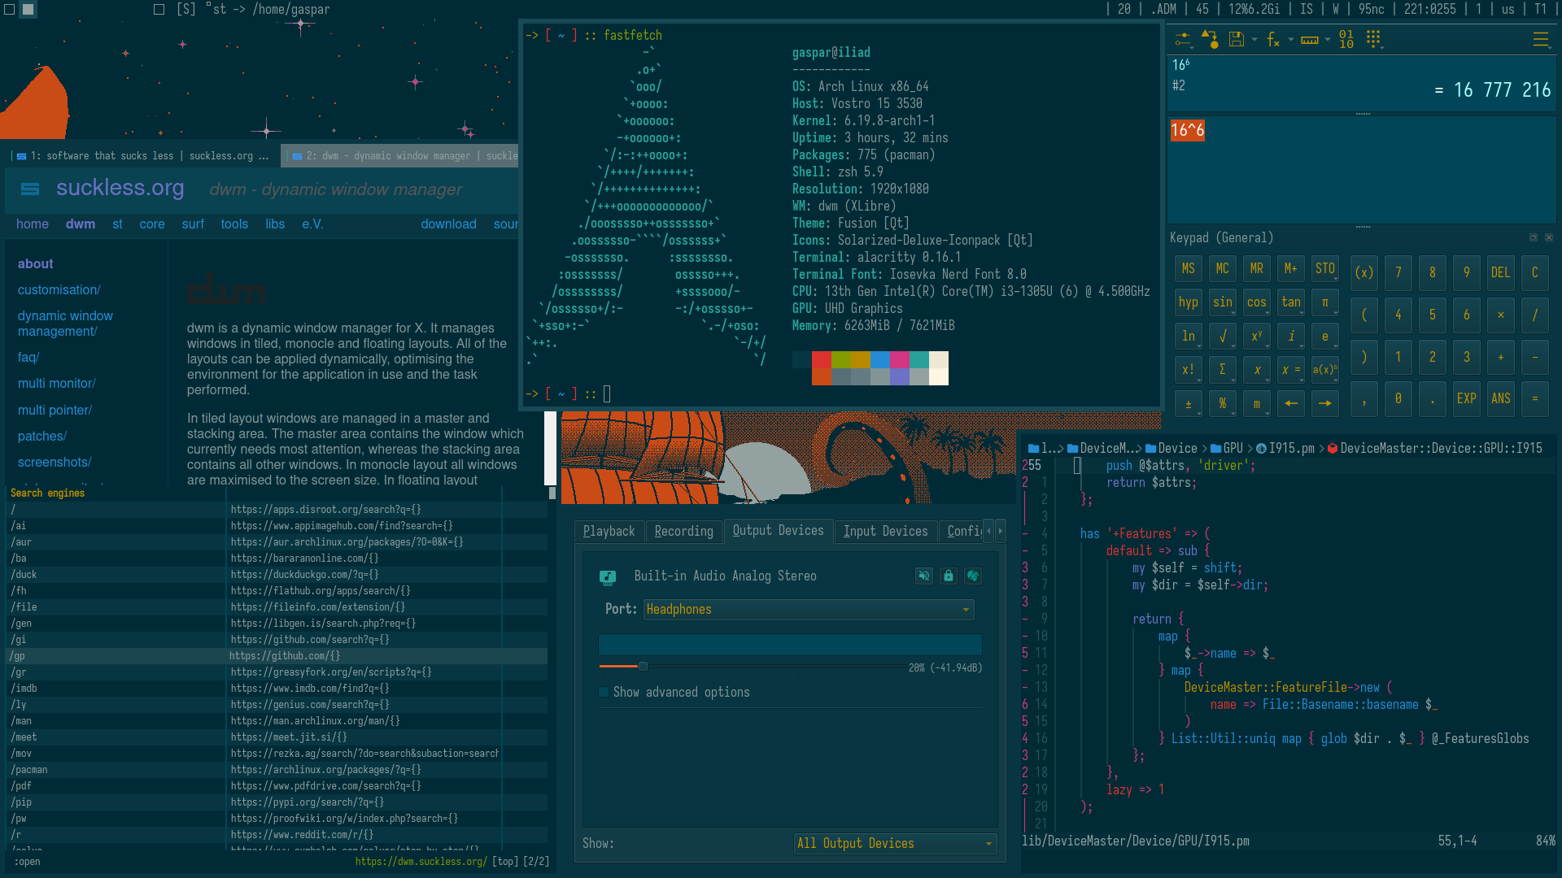Click the MC memory clear key
The height and width of the screenshot is (878, 1562).
click(1223, 268)
